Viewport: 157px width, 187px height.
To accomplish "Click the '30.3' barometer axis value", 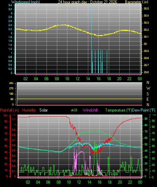I will [x=146, y=23].
